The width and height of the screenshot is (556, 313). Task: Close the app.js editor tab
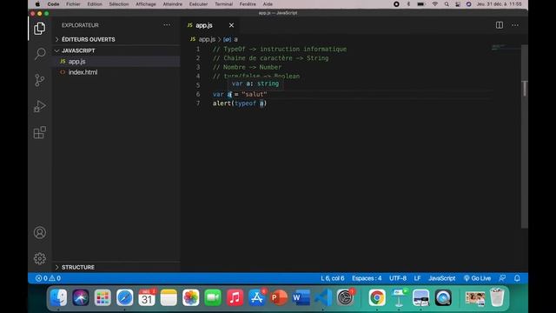pyautogui.click(x=231, y=25)
